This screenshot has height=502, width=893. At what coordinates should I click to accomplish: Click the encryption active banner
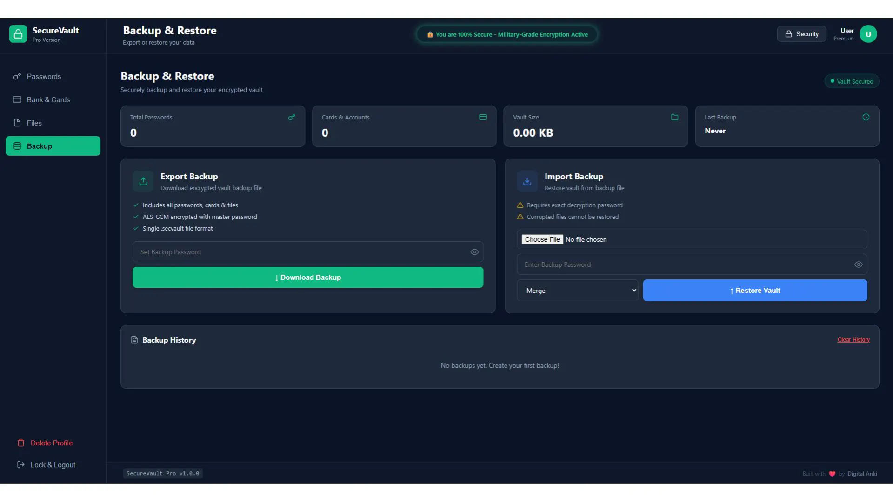(507, 34)
